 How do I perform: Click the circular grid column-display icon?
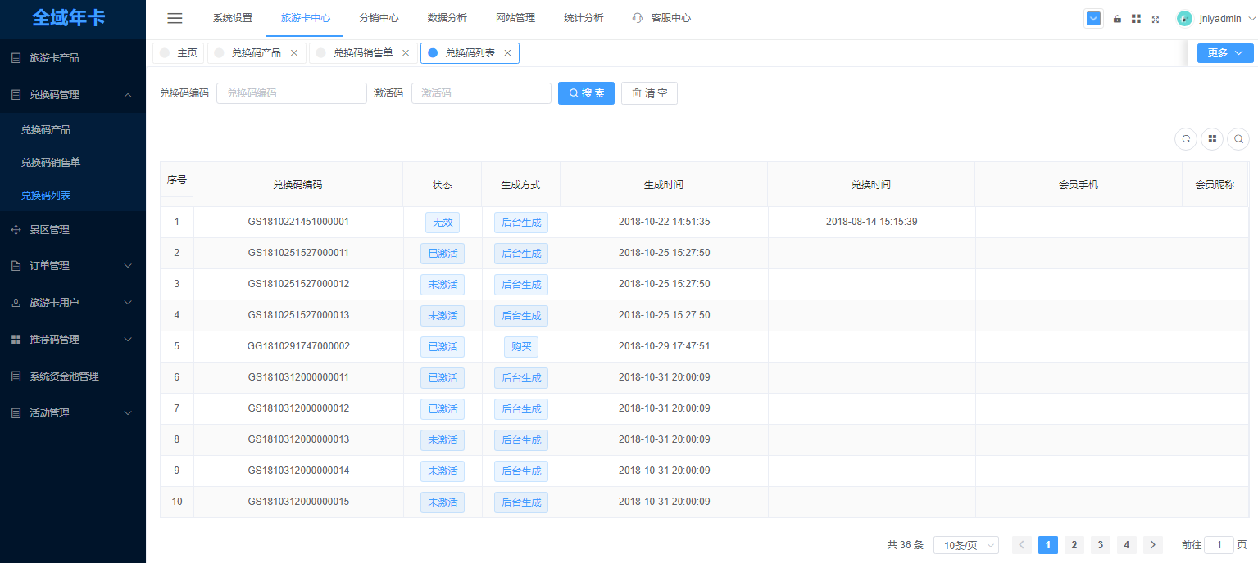coord(1212,139)
